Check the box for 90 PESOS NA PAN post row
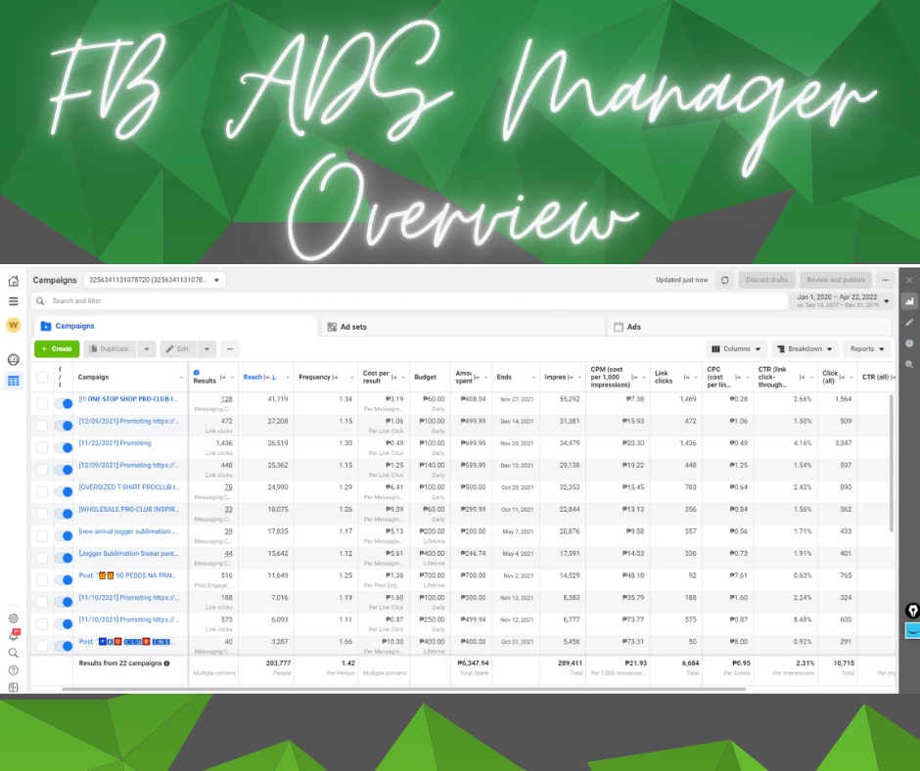The height and width of the screenshot is (771, 920). click(x=42, y=579)
